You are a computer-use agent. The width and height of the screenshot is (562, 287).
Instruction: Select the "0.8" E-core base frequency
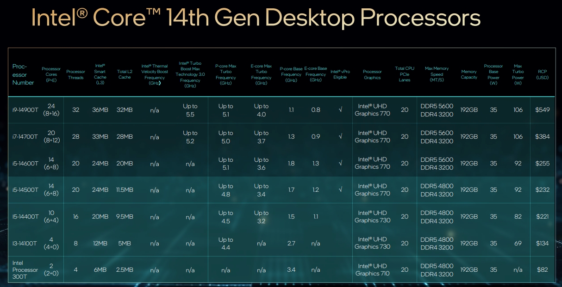316,110
